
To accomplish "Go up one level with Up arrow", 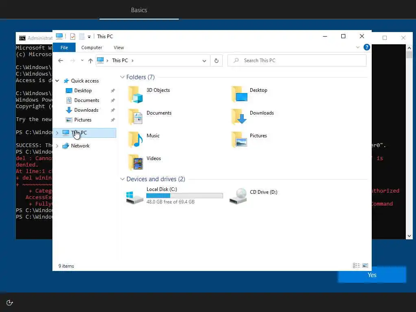I will (91, 61).
